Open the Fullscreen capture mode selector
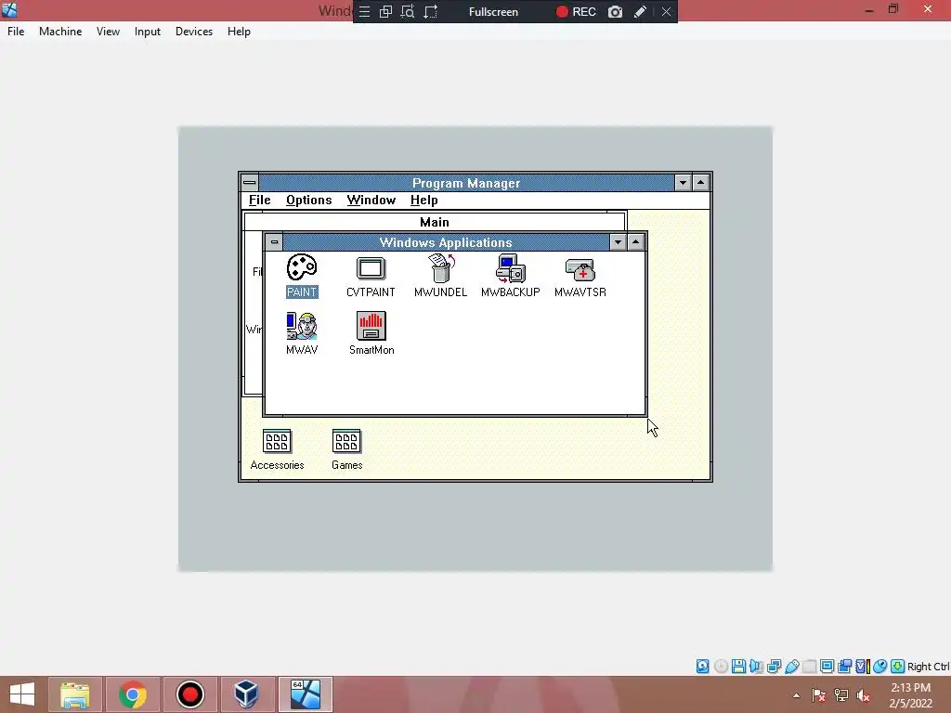This screenshot has width=951, height=713. [x=493, y=11]
